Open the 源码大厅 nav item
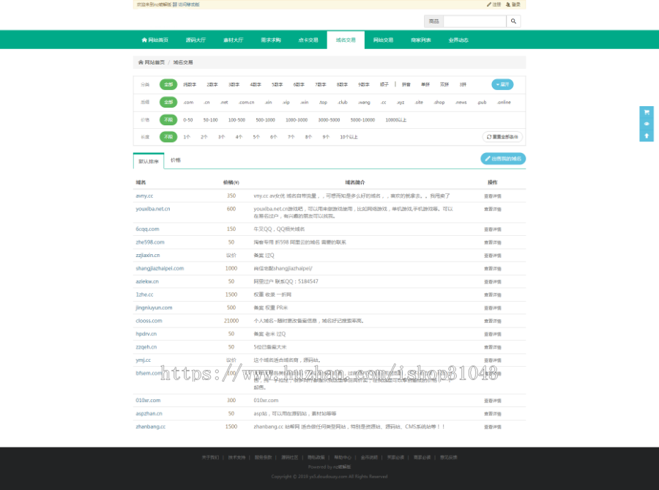Viewport: 659px width, 490px height. pyautogui.click(x=196, y=40)
